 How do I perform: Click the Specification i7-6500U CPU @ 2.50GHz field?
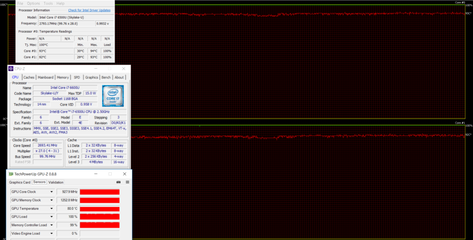click(79, 112)
